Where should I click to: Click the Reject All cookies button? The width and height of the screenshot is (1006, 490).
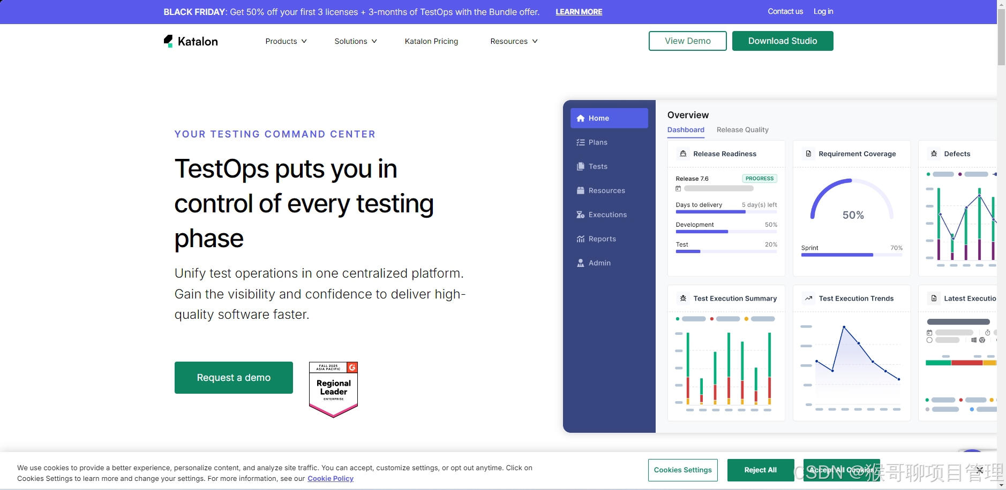click(x=761, y=470)
